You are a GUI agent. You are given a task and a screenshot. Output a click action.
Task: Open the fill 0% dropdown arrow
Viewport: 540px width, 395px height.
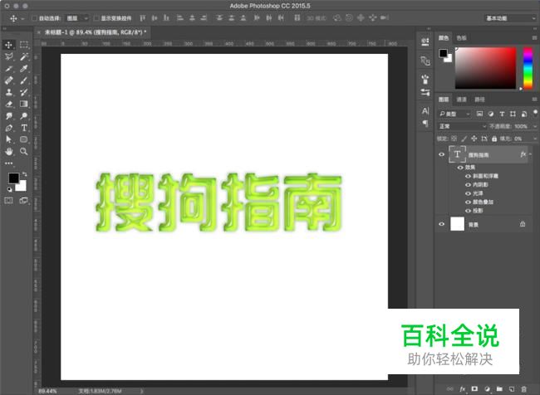tap(535, 139)
